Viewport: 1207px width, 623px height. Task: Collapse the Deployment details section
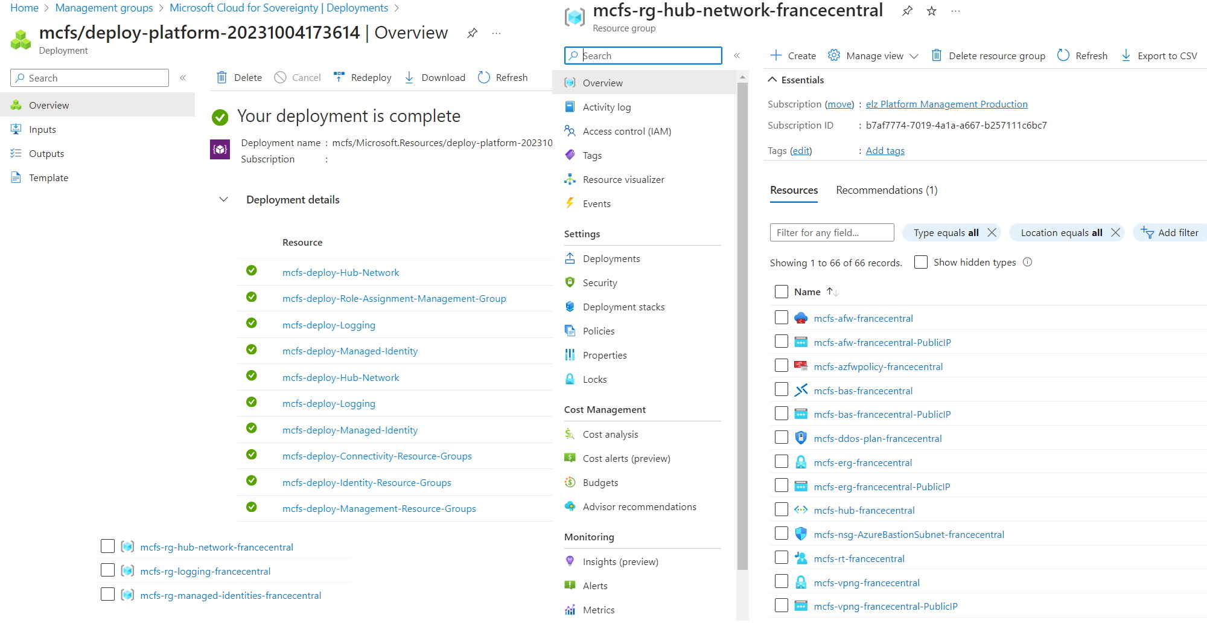[223, 199]
